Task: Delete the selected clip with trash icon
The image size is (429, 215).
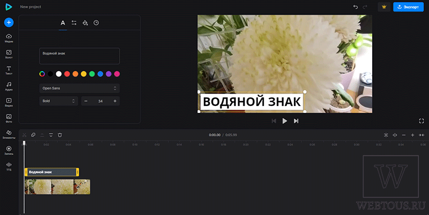Action: pyautogui.click(x=60, y=135)
